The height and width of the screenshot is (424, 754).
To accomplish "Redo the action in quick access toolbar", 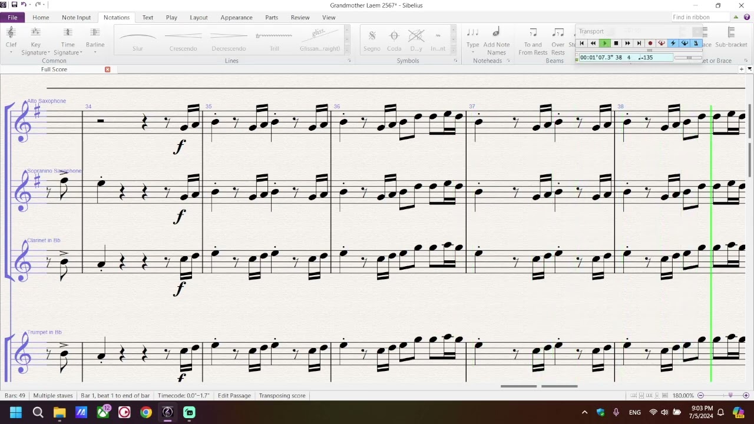I will click(x=38, y=5).
